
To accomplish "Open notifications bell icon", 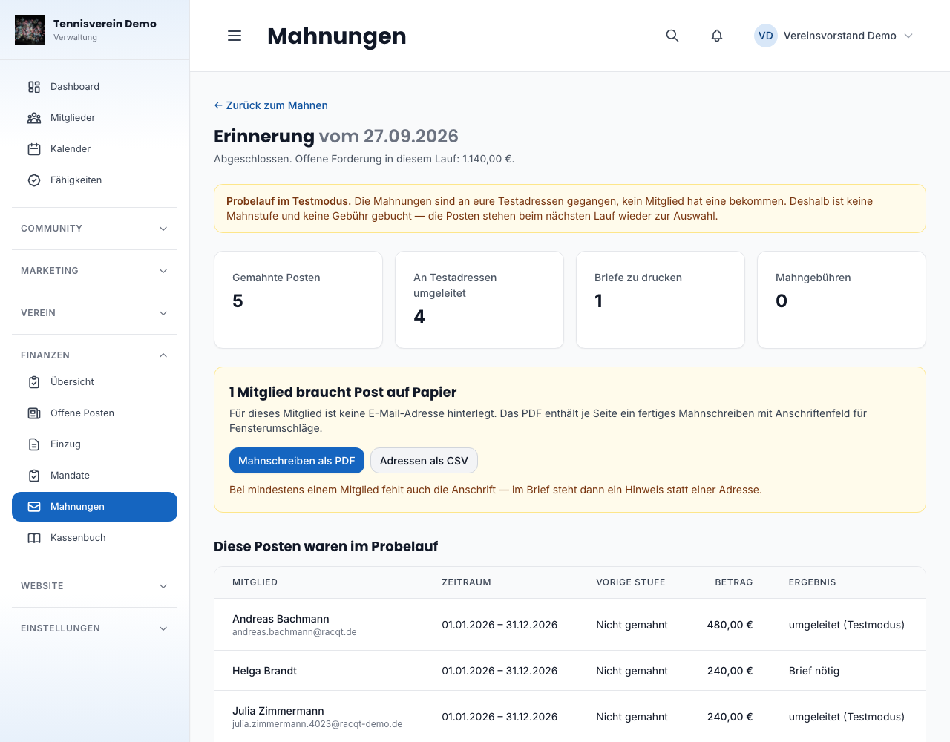I will [x=717, y=36].
